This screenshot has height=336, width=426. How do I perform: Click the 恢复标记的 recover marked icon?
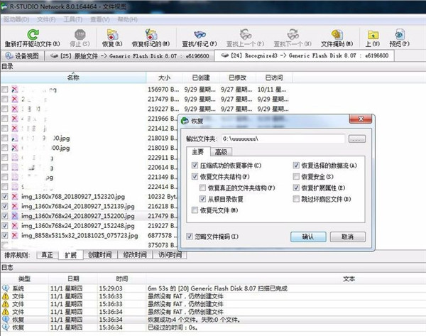[x=151, y=35]
